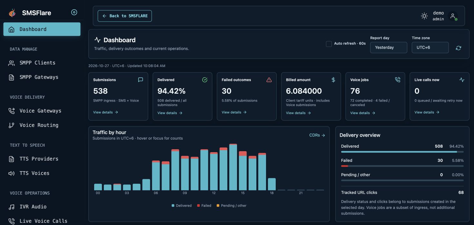474x225 pixels.
Task: Click the TTS Voices speaker icon
Action: (12, 173)
